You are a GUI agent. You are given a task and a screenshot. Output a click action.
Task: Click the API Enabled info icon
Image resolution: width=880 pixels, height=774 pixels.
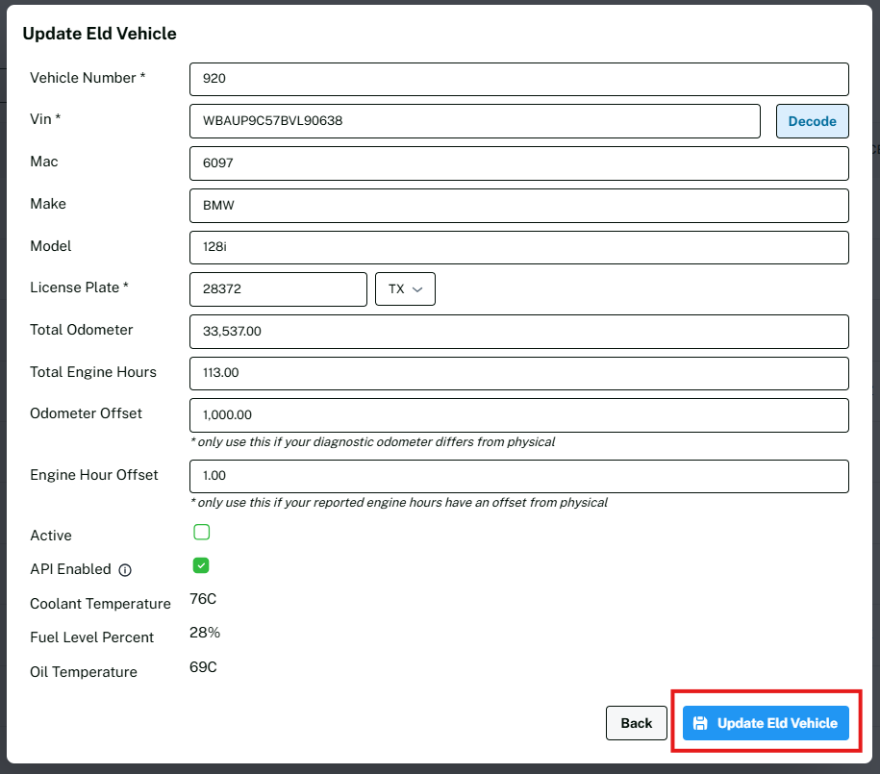click(x=125, y=570)
